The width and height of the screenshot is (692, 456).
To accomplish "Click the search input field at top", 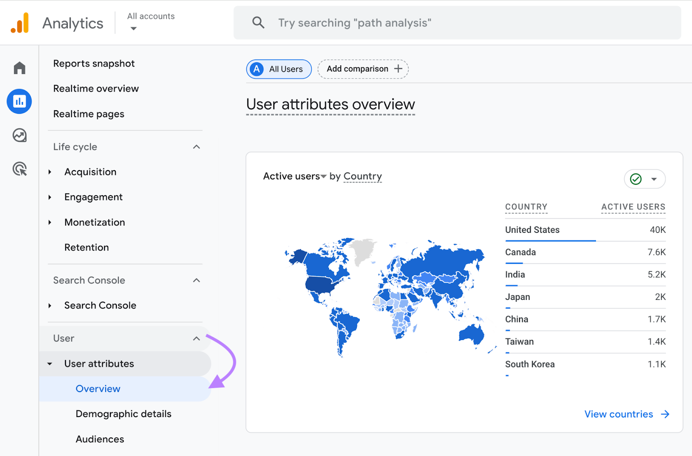I will click(x=432, y=22).
